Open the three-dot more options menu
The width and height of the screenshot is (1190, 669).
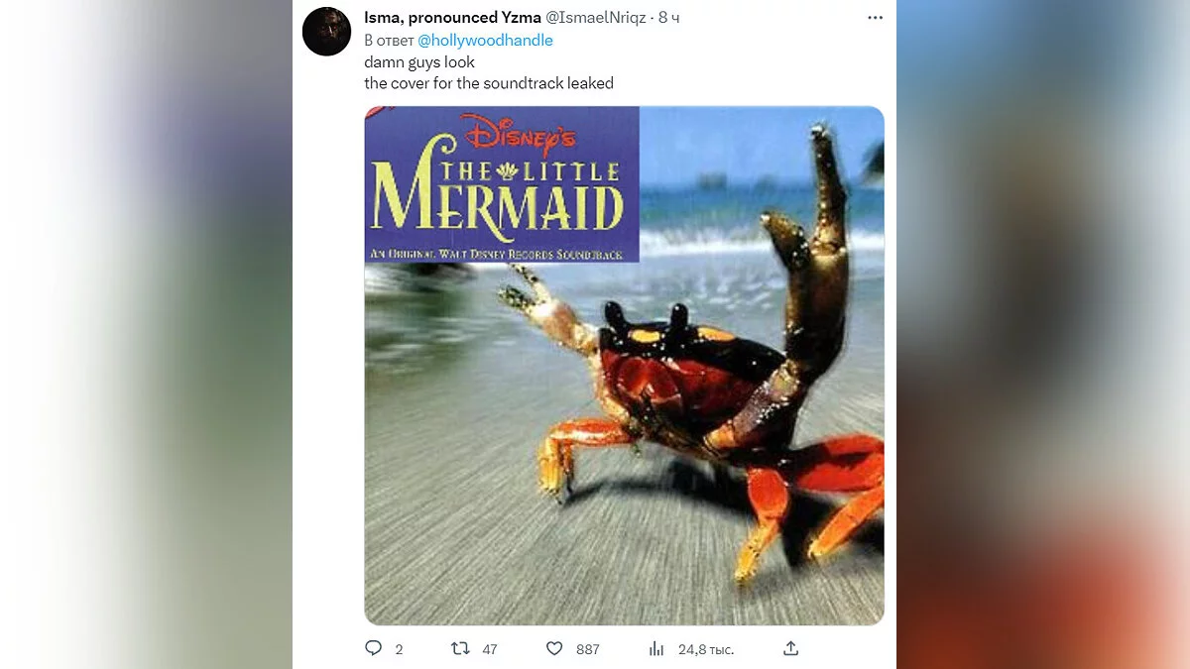[875, 18]
